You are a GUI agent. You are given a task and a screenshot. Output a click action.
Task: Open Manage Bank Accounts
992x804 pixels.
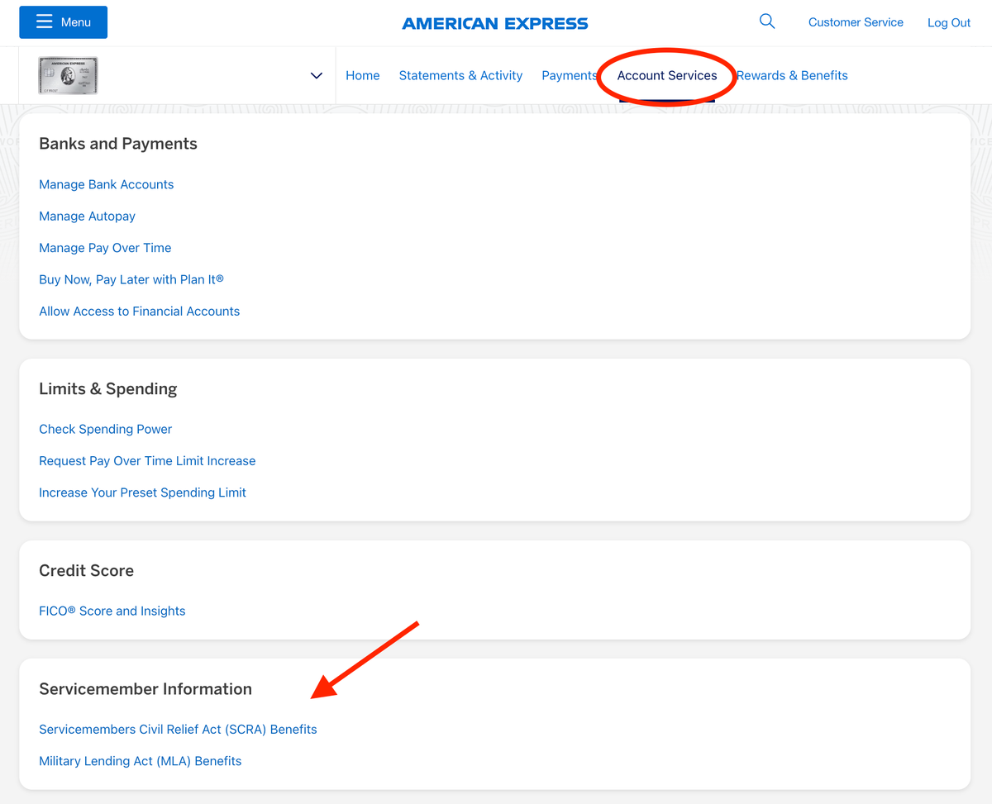click(106, 184)
